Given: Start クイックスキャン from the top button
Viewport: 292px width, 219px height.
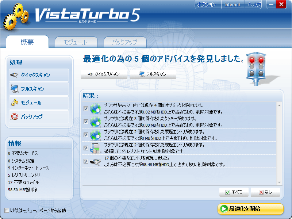Looking at the screenshot, I should point(104,74).
